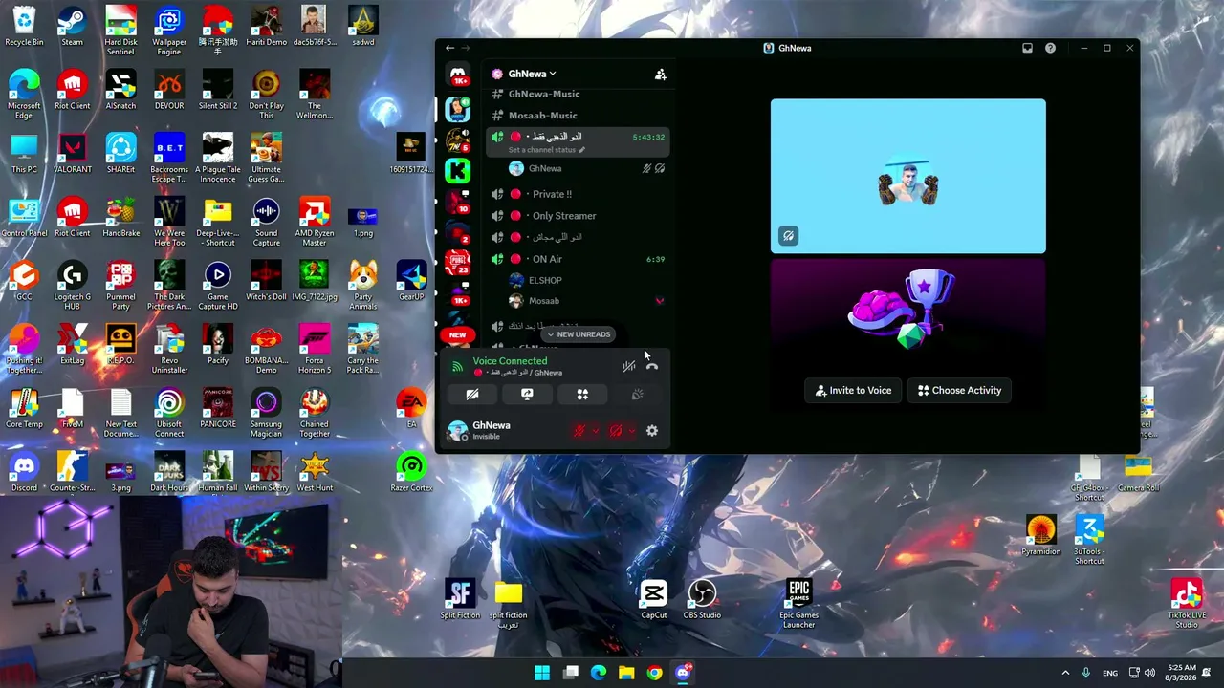Open Google Chrome from the taskbar
1224x688 pixels.
click(654, 673)
